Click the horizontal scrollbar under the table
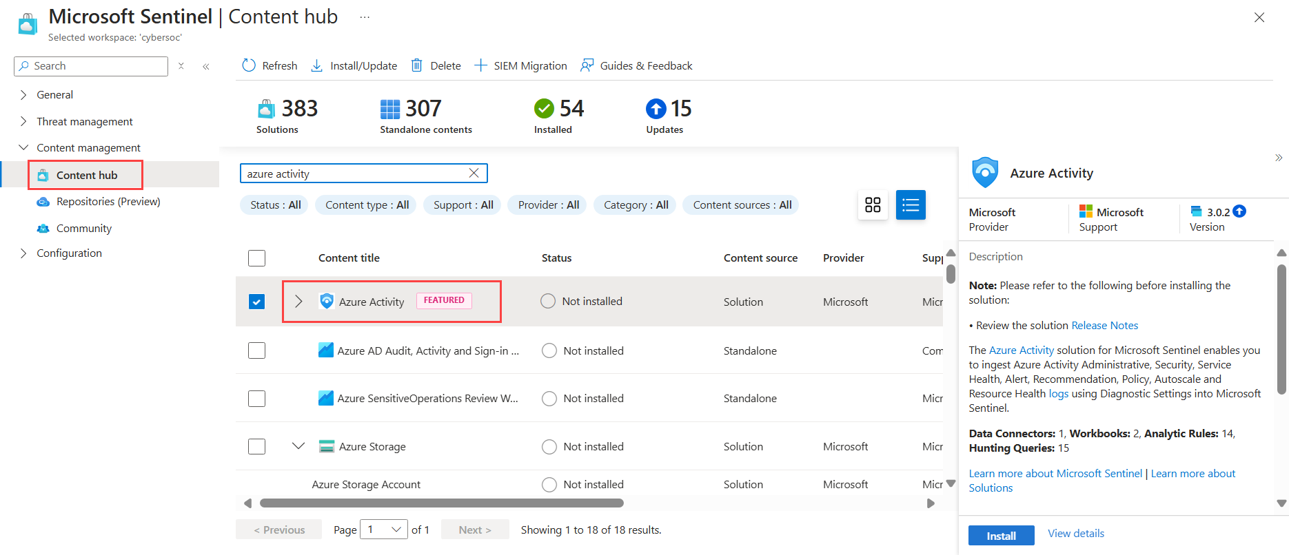1289x555 pixels. 441,503
